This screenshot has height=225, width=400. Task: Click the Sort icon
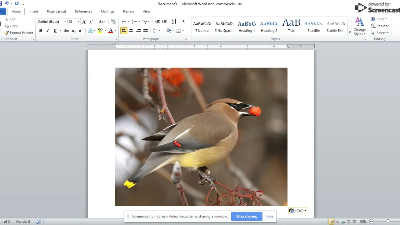174,22
